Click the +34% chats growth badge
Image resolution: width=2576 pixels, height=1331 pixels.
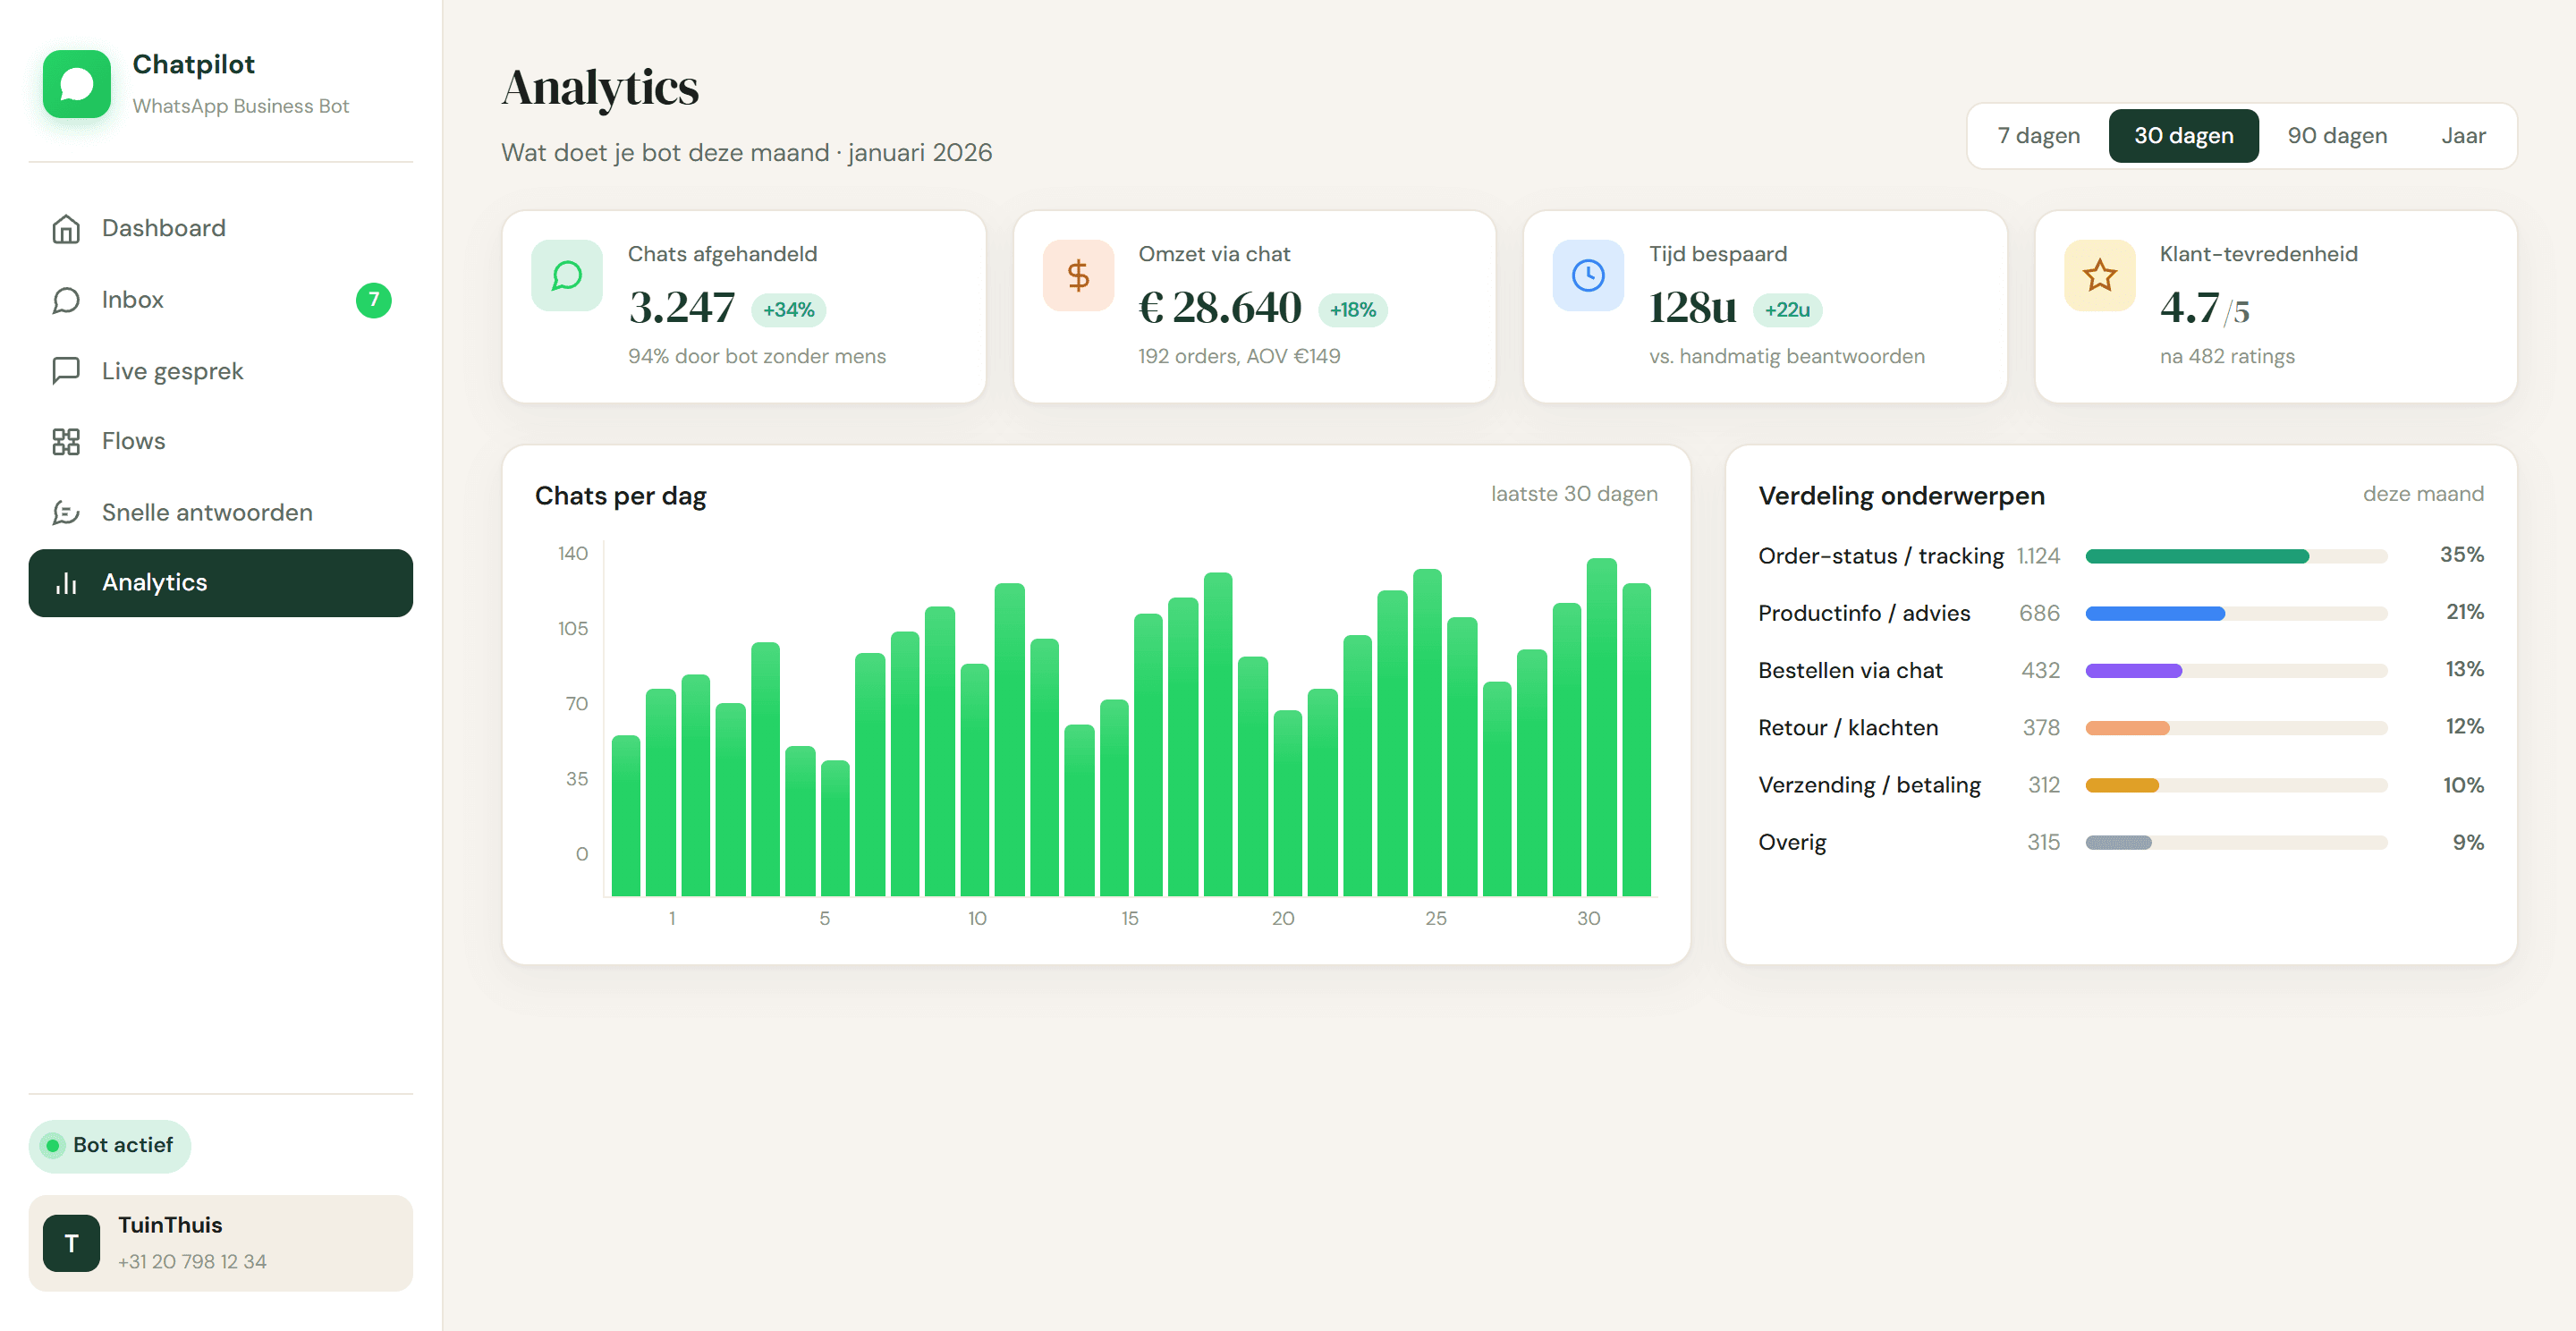pos(788,310)
